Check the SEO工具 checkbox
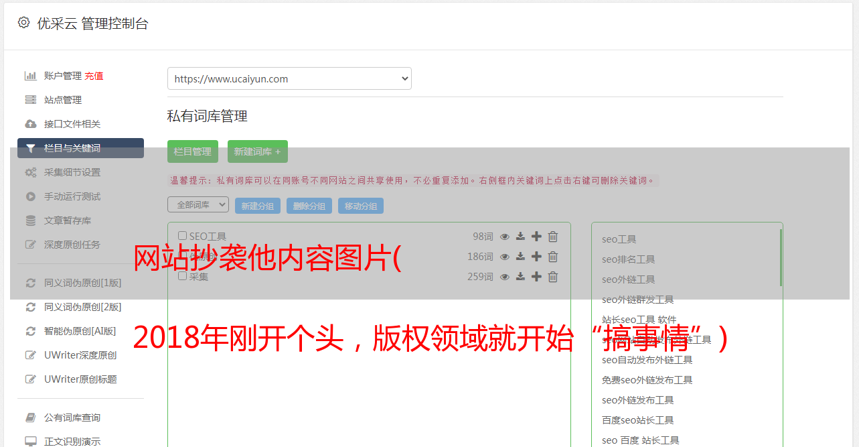Image resolution: width=859 pixels, height=447 pixels. (182, 236)
